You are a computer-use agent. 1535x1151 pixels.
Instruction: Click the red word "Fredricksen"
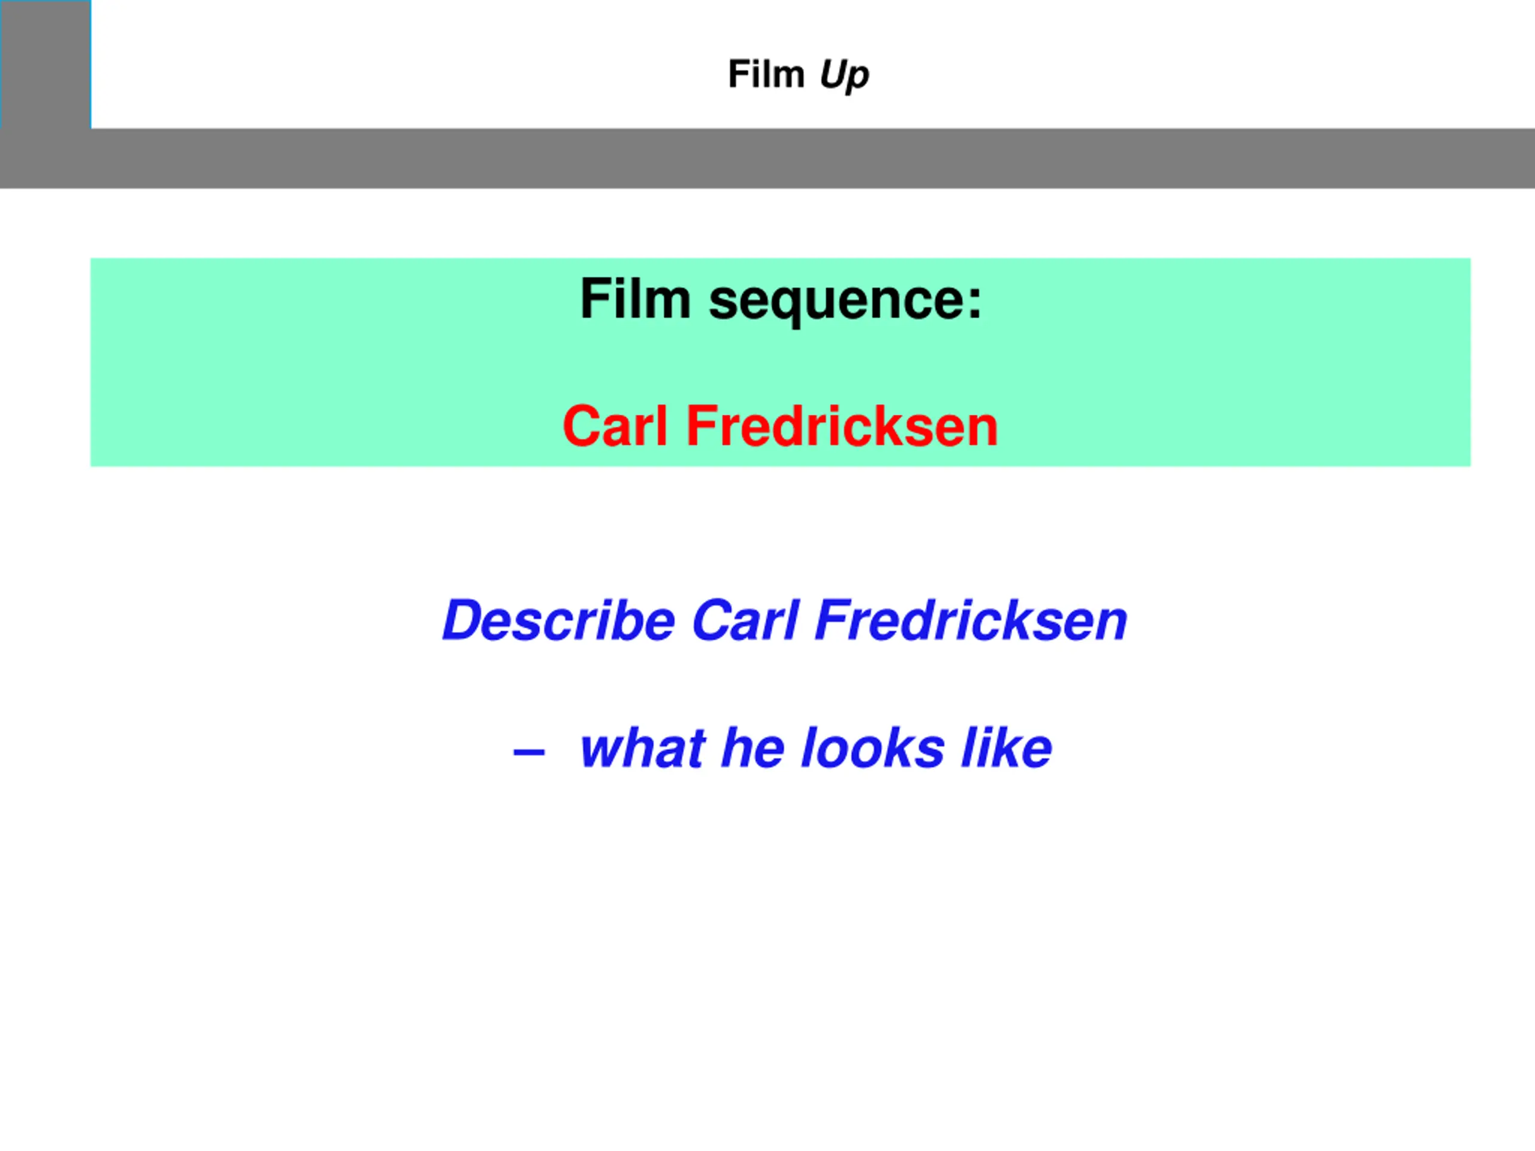click(842, 425)
